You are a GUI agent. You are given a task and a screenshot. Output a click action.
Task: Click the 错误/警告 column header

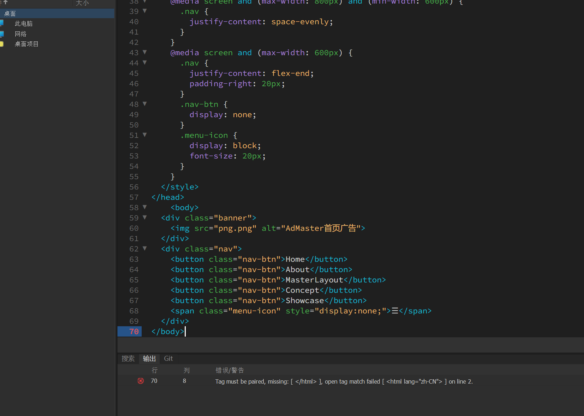pyautogui.click(x=230, y=370)
